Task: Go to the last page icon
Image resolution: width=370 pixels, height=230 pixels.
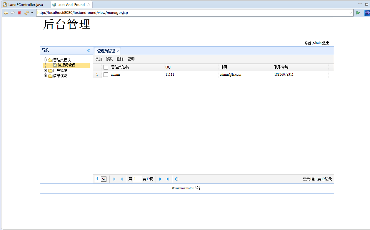Action: (168, 179)
